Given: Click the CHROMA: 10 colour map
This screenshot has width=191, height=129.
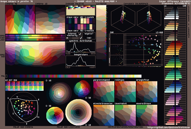Looking at the screenshot, I should [x=50, y=19].
